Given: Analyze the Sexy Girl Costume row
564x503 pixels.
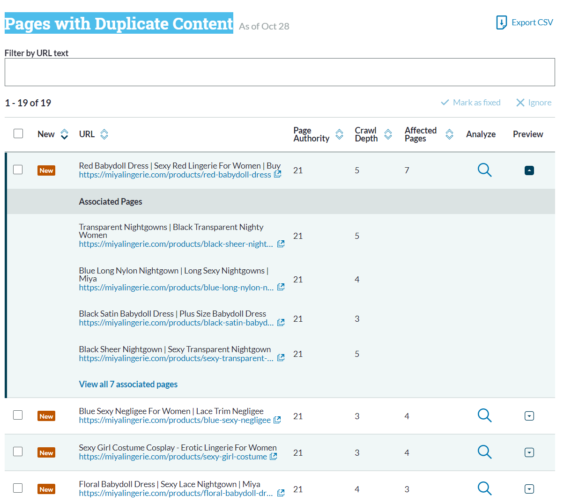Looking at the screenshot, I should 484,452.
